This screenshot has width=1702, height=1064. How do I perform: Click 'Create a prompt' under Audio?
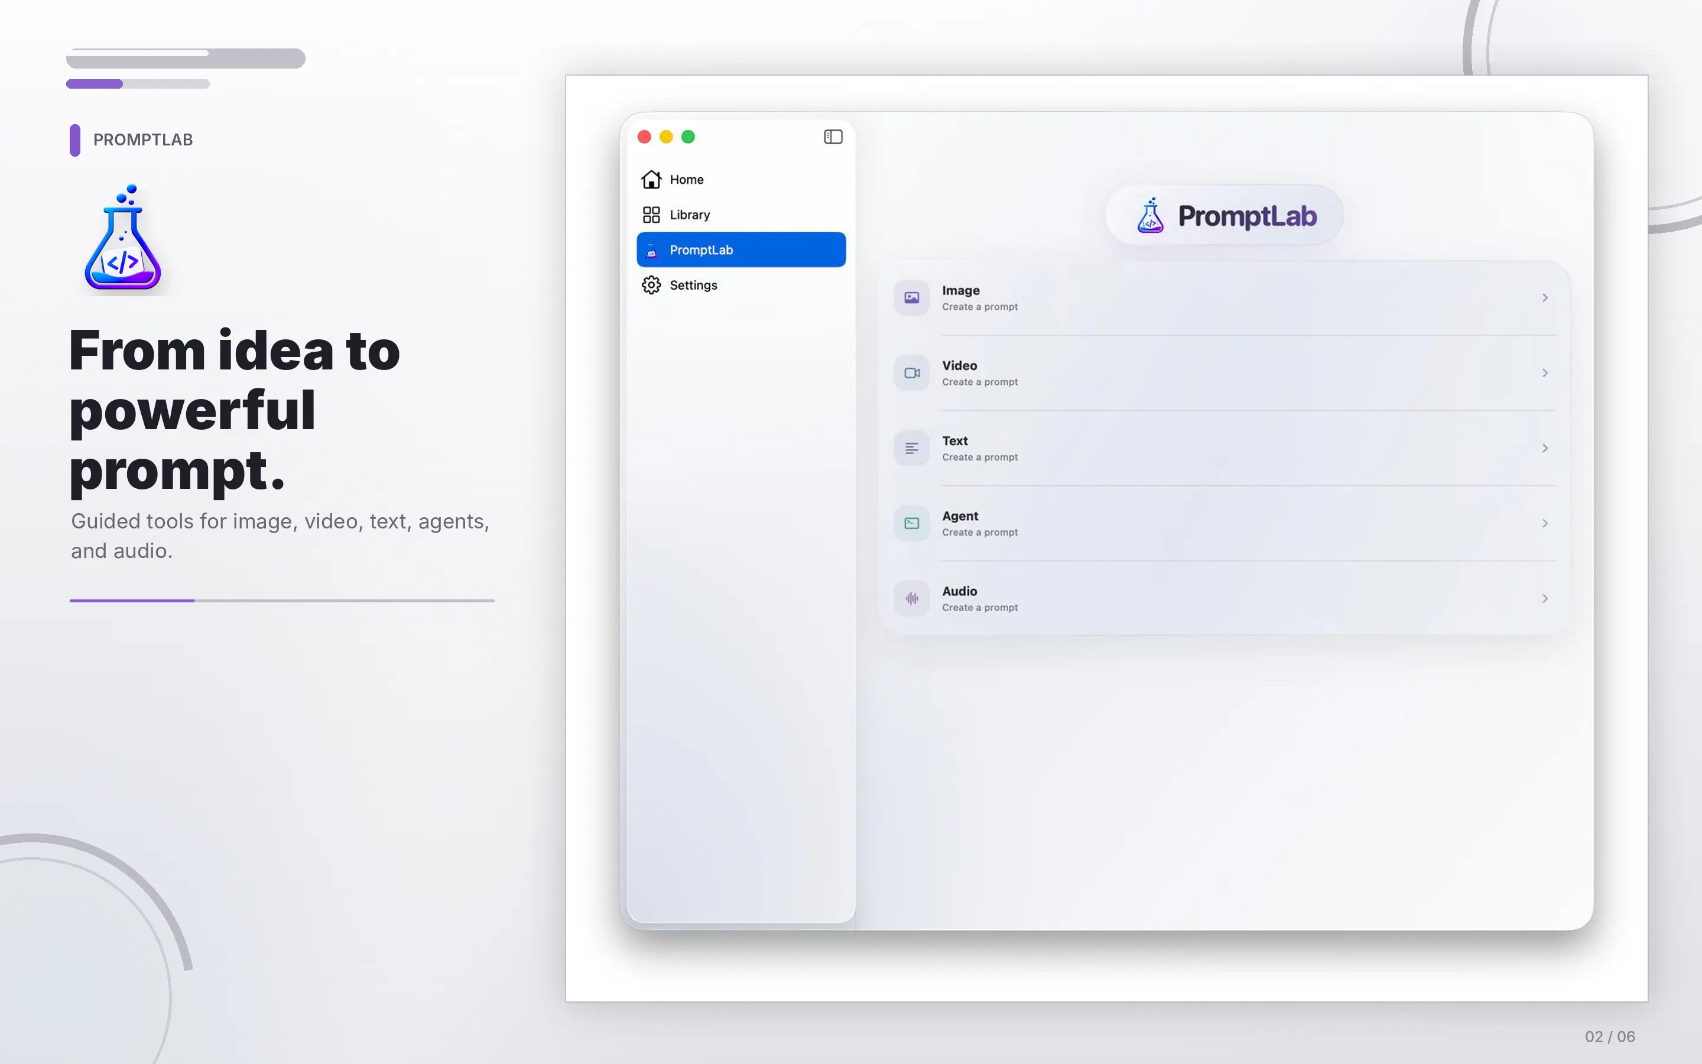point(980,608)
